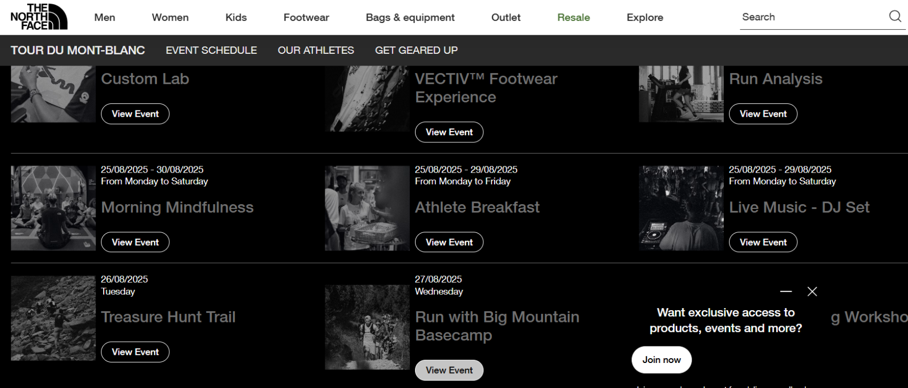Open the Explore menu
Viewport: 908px width, 388px height.
tap(645, 18)
